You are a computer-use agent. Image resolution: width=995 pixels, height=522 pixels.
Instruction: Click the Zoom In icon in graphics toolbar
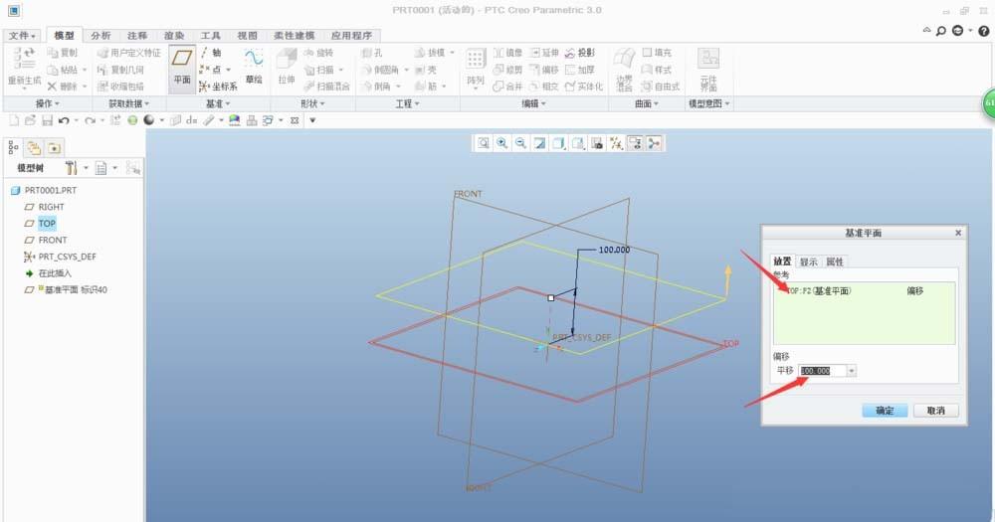tap(501, 143)
